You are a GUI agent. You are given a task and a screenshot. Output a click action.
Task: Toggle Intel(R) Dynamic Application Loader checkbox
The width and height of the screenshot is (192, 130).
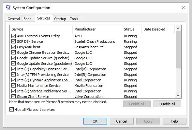(13, 80)
